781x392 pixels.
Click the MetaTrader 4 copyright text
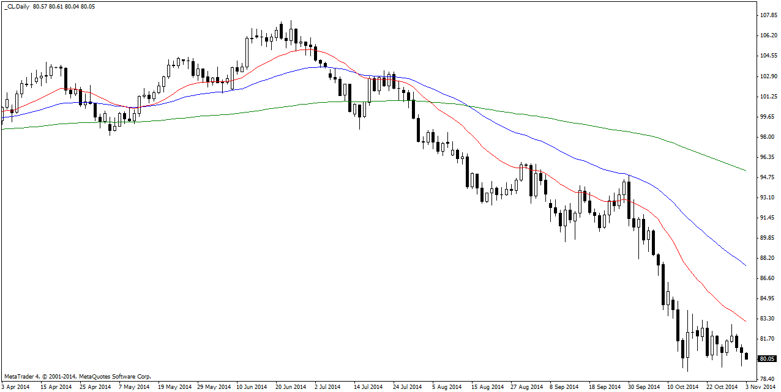[x=77, y=377]
